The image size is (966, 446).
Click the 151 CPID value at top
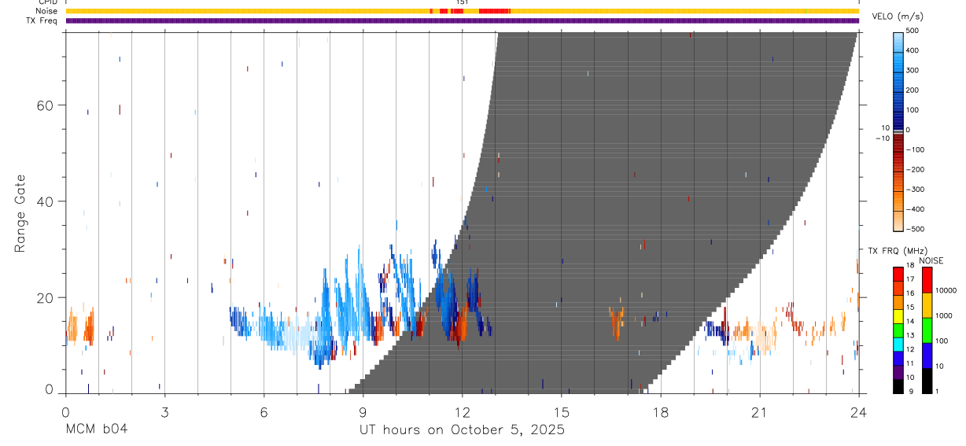pos(463,2)
